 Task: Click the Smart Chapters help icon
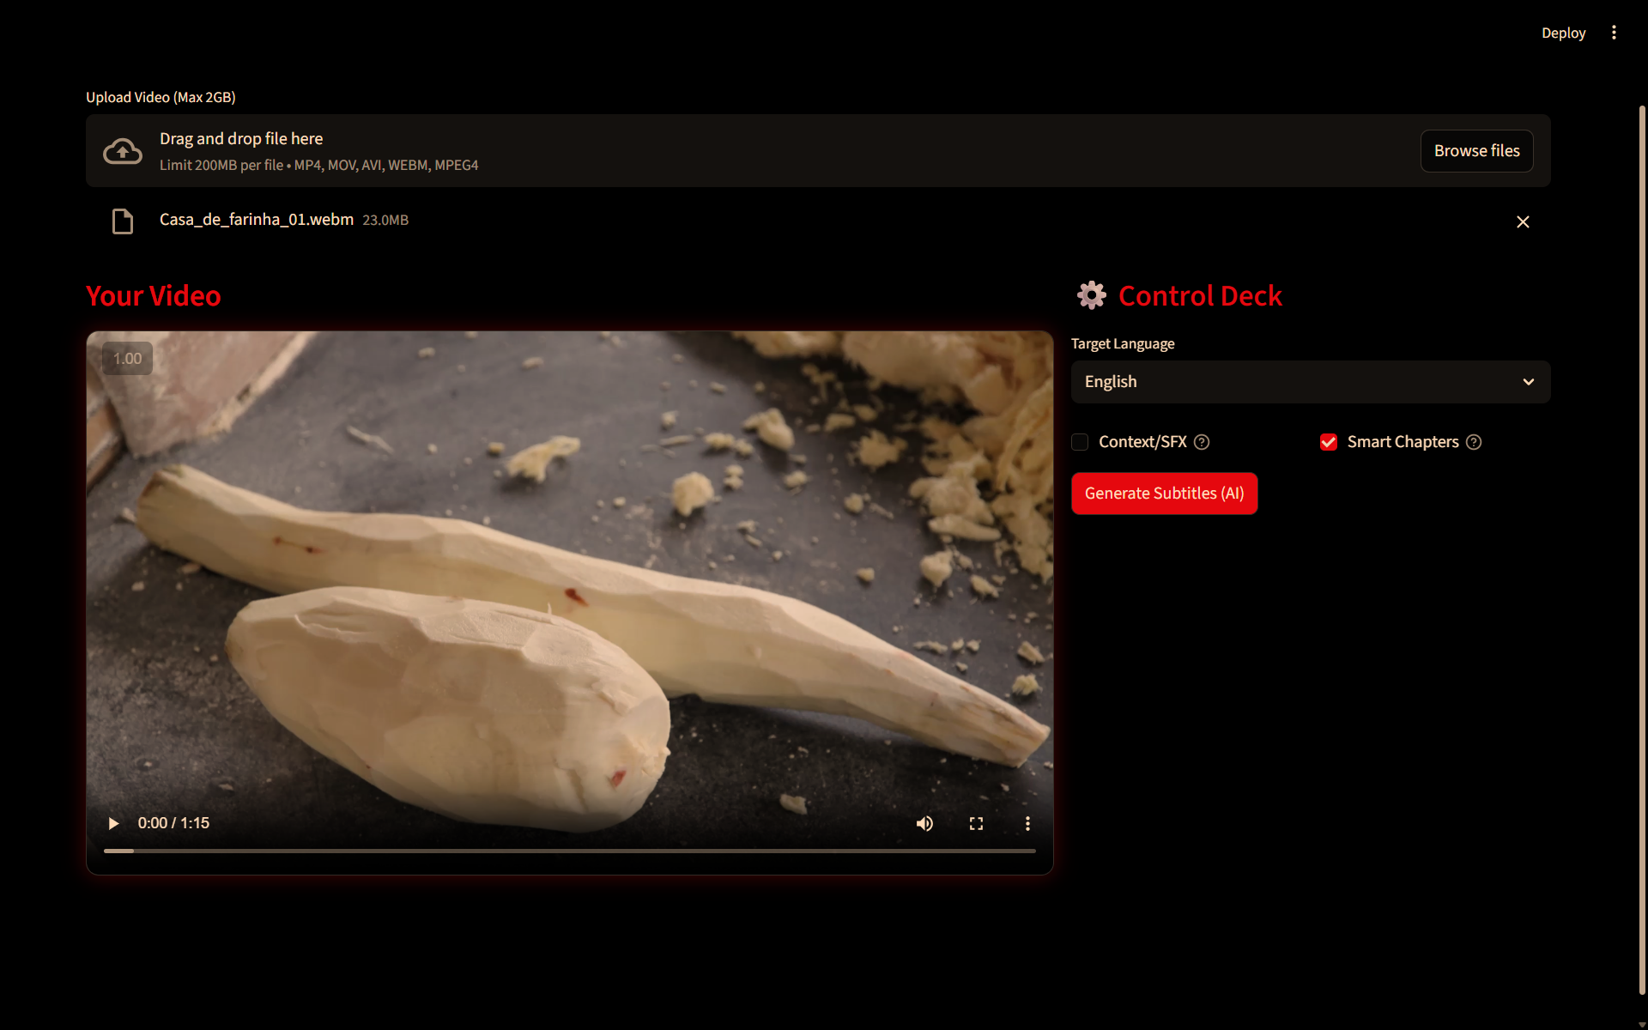1474,442
